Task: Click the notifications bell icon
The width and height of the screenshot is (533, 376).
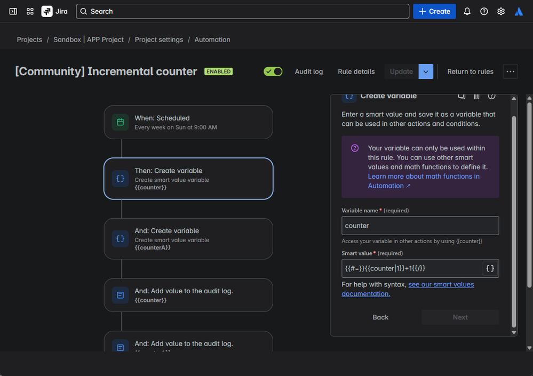Action: click(467, 11)
